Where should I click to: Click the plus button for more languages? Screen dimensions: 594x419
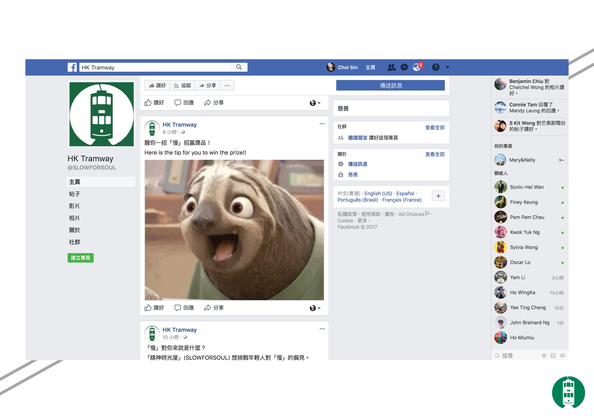(x=438, y=196)
